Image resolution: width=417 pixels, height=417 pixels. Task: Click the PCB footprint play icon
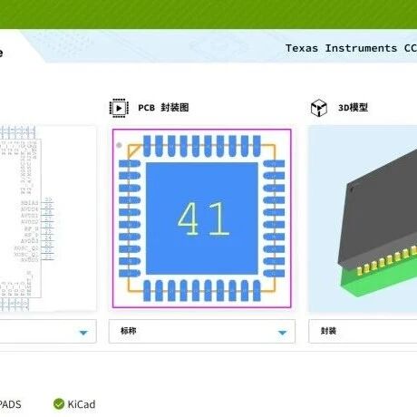[x=119, y=108]
